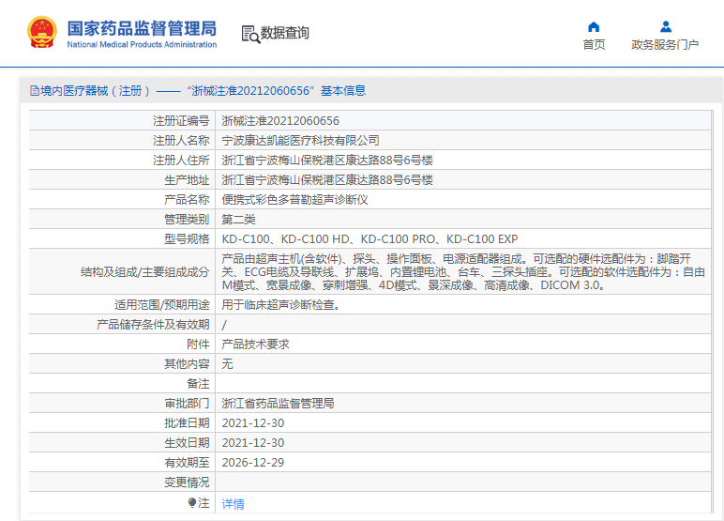Click the slash value in 产品储存条件 row

(224, 325)
